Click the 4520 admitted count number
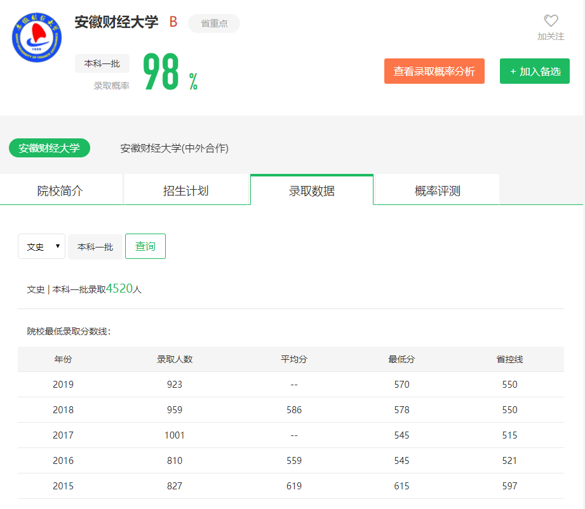Image resolution: width=585 pixels, height=509 pixels. point(119,288)
